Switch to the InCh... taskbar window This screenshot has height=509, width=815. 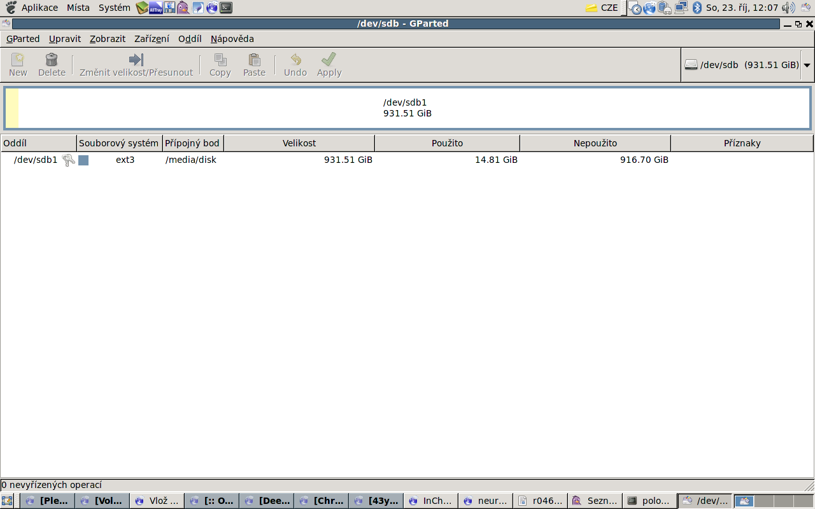click(430, 501)
